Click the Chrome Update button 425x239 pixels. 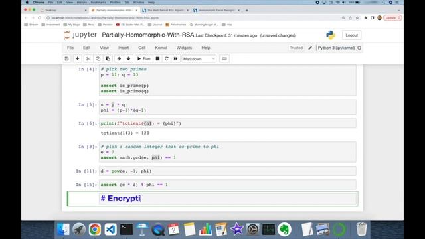tap(392, 18)
